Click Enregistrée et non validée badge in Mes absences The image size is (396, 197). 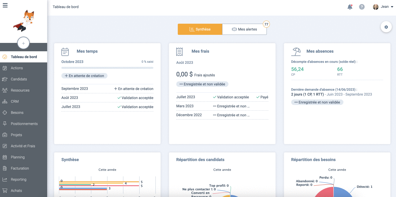coord(317,102)
